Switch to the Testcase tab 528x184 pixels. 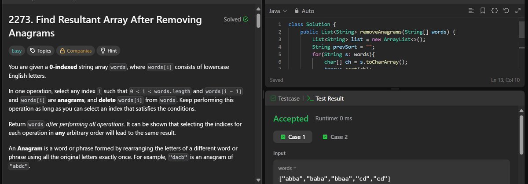point(286,99)
